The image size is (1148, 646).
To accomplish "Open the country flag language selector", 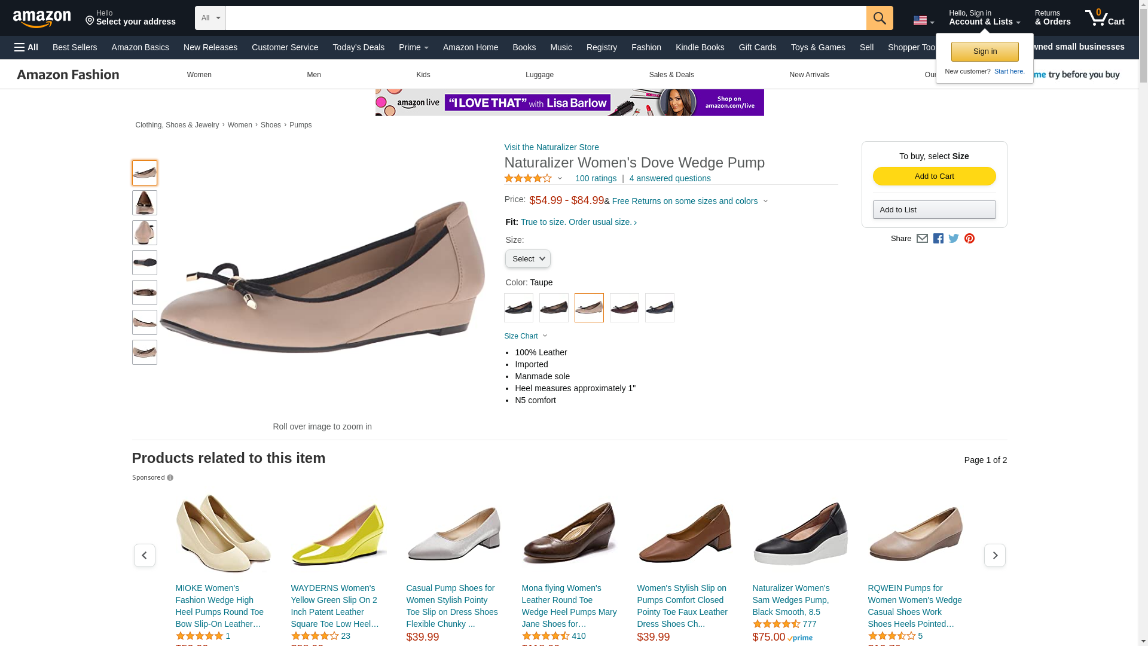I will click(x=923, y=20).
